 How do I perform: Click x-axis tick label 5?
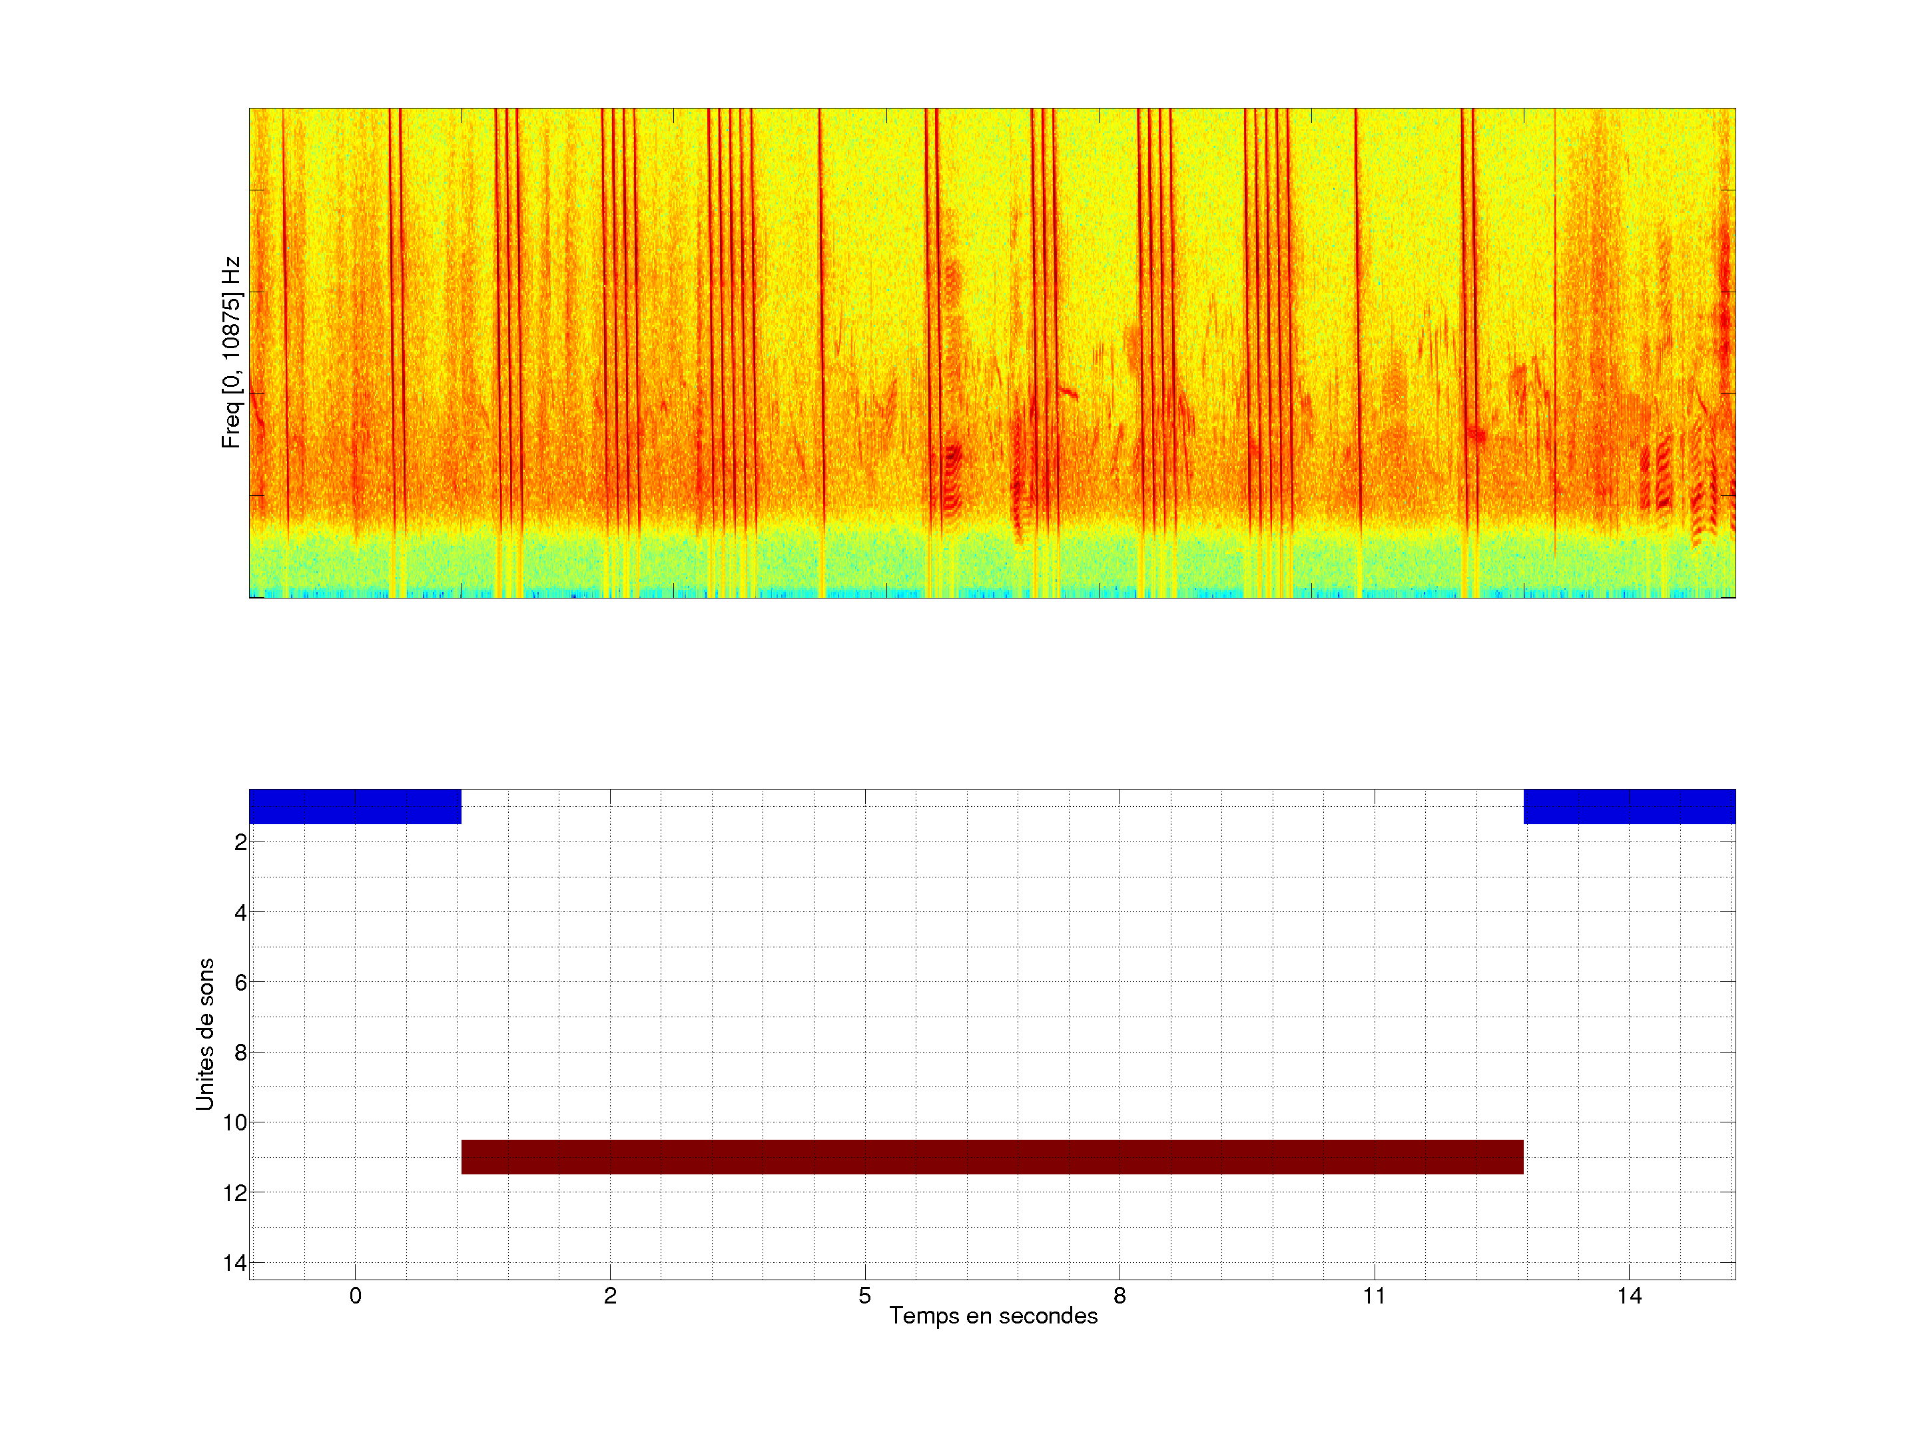864,1296
